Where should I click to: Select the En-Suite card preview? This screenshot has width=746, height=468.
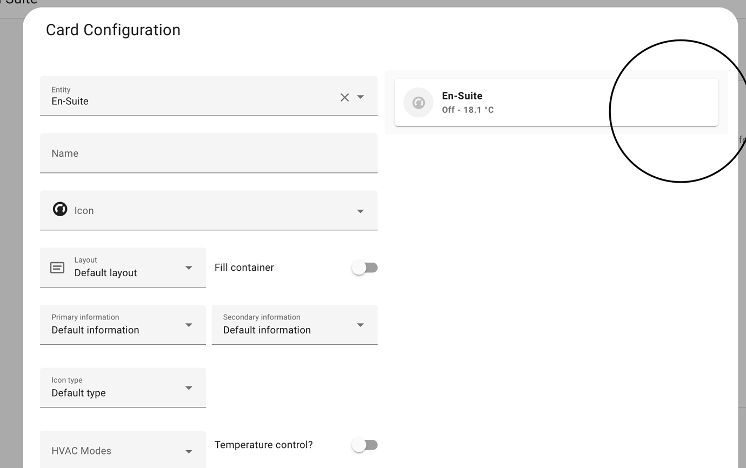pyautogui.click(x=556, y=102)
